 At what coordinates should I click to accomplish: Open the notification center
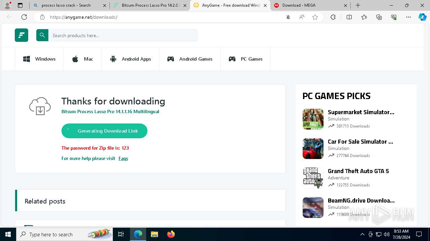point(419,234)
